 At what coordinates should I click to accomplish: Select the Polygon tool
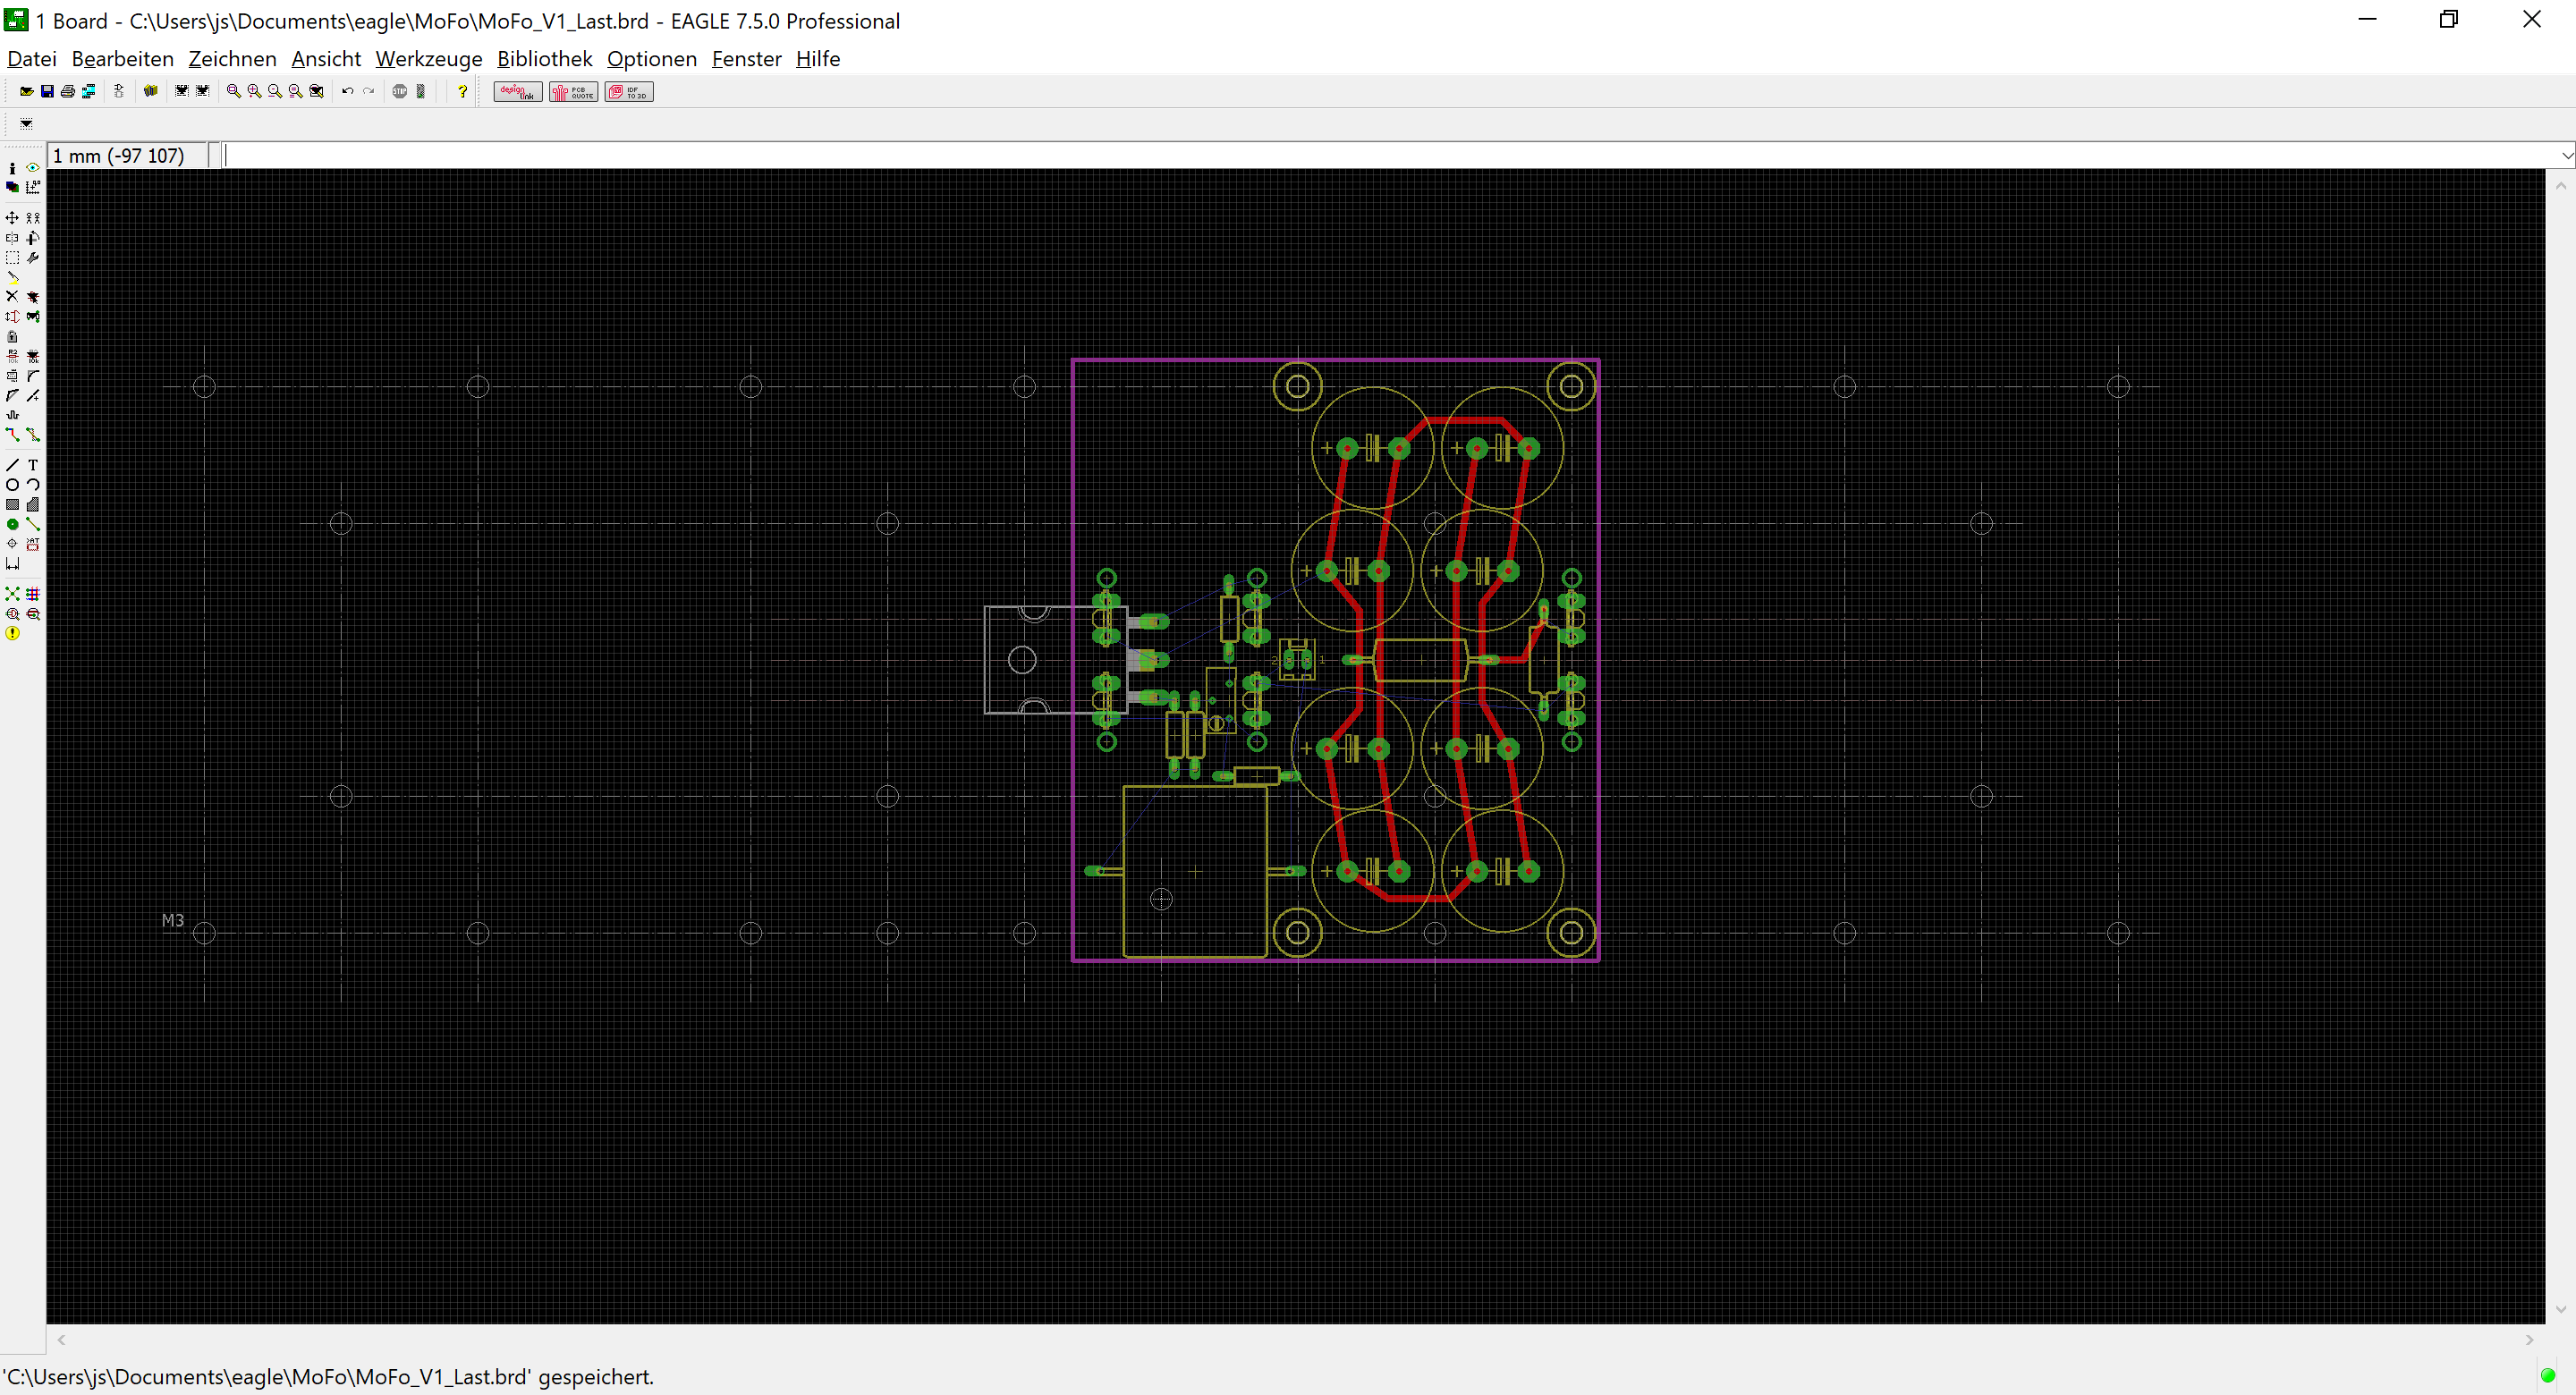(33, 505)
